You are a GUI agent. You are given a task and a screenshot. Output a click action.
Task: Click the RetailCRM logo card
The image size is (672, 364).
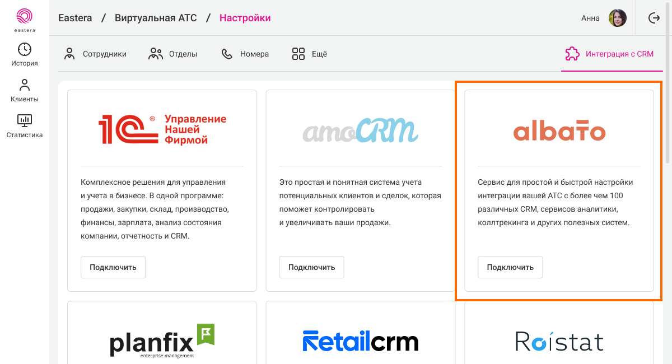(x=361, y=341)
